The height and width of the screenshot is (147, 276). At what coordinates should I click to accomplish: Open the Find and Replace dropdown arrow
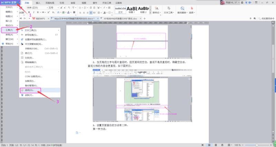pyautogui.click(x=187, y=13)
